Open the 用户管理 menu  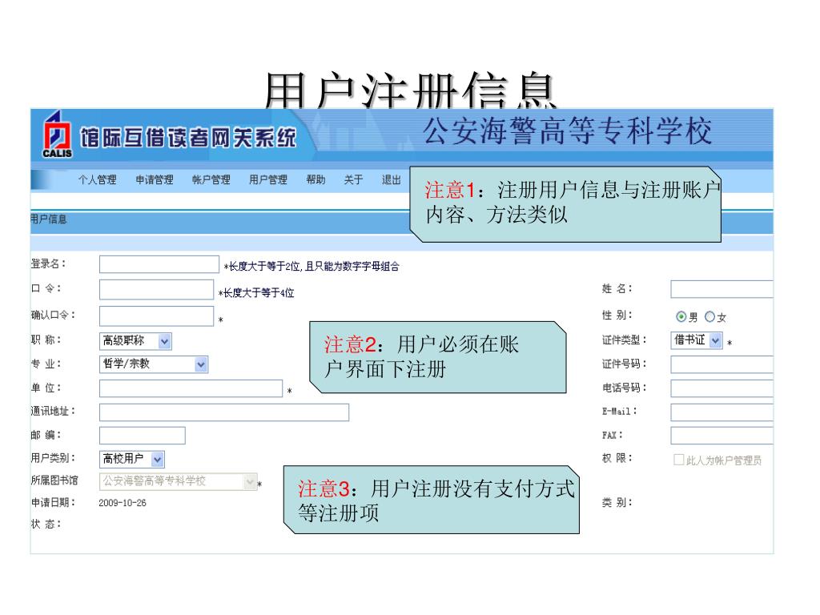(x=267, y=180)
